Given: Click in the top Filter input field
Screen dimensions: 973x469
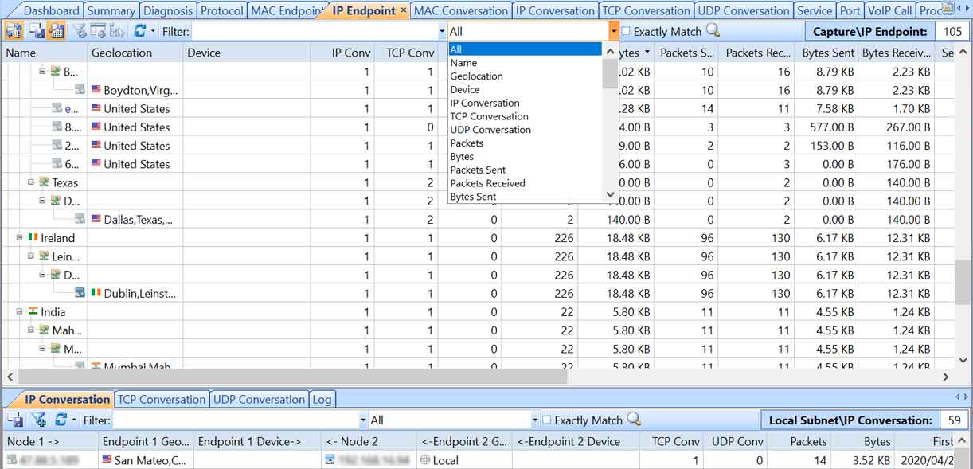Looking at the screenshot, I should (315, 32).
